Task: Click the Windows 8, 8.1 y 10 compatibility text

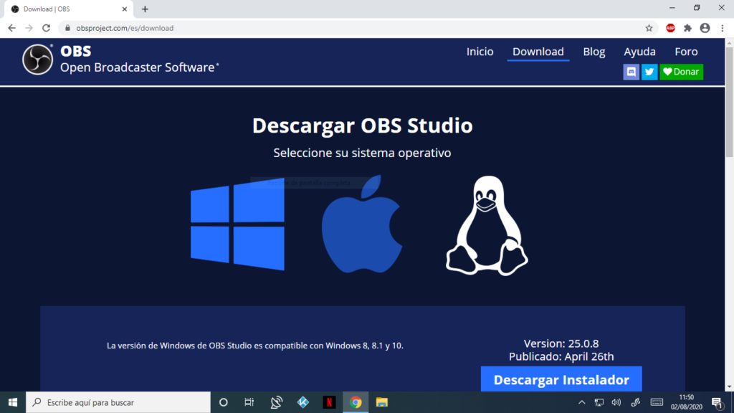Action: (x=254, y=346)
